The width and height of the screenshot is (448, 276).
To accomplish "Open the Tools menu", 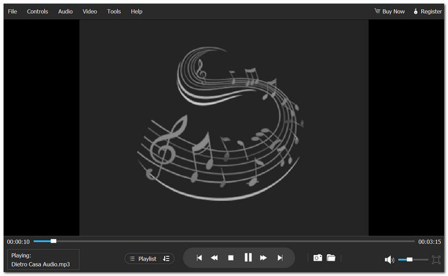I will point(114,11).
